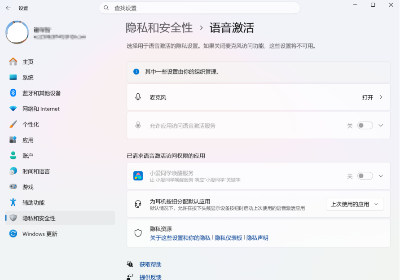Click the 麦克风 row label
400x280 pixels.
pyautogui.click(x=158, y=97)
